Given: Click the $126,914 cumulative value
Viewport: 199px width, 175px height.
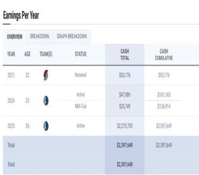Looking at the screenshot, I should coord(164,106).
